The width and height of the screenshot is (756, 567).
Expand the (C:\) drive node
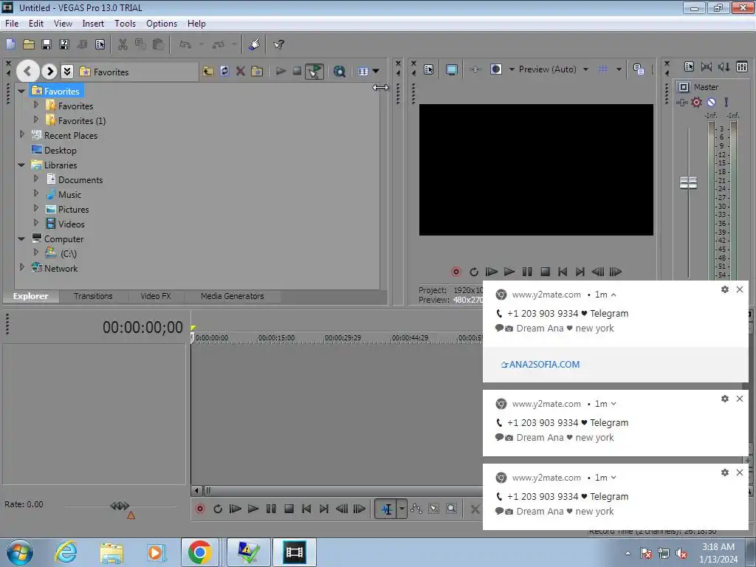[x=36, y=252]
